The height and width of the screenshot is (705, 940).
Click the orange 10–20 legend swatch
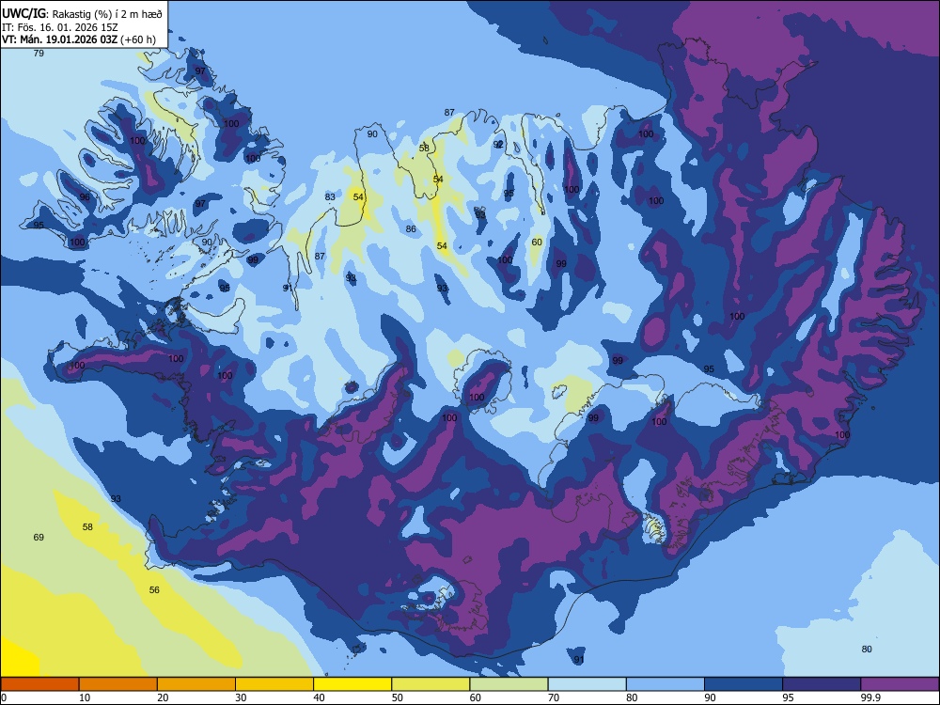pyautogui.click(x=118, y=684)
